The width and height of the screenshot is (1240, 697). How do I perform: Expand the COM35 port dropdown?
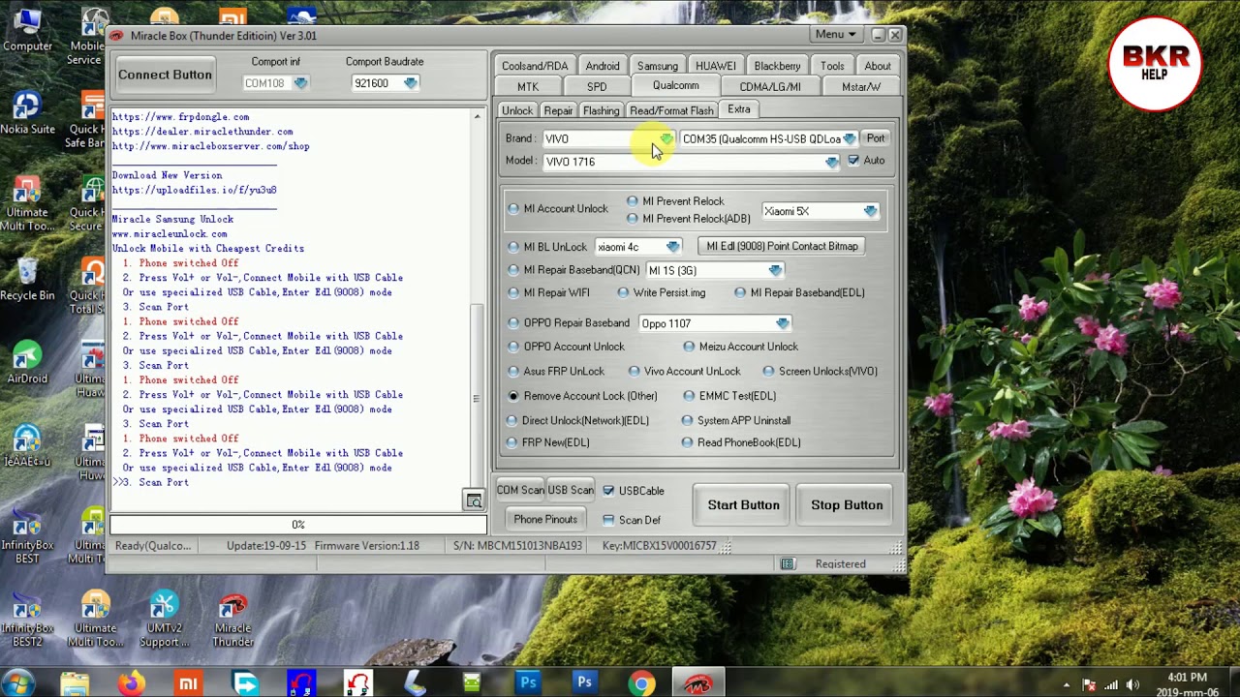click(x=850, y=139)
